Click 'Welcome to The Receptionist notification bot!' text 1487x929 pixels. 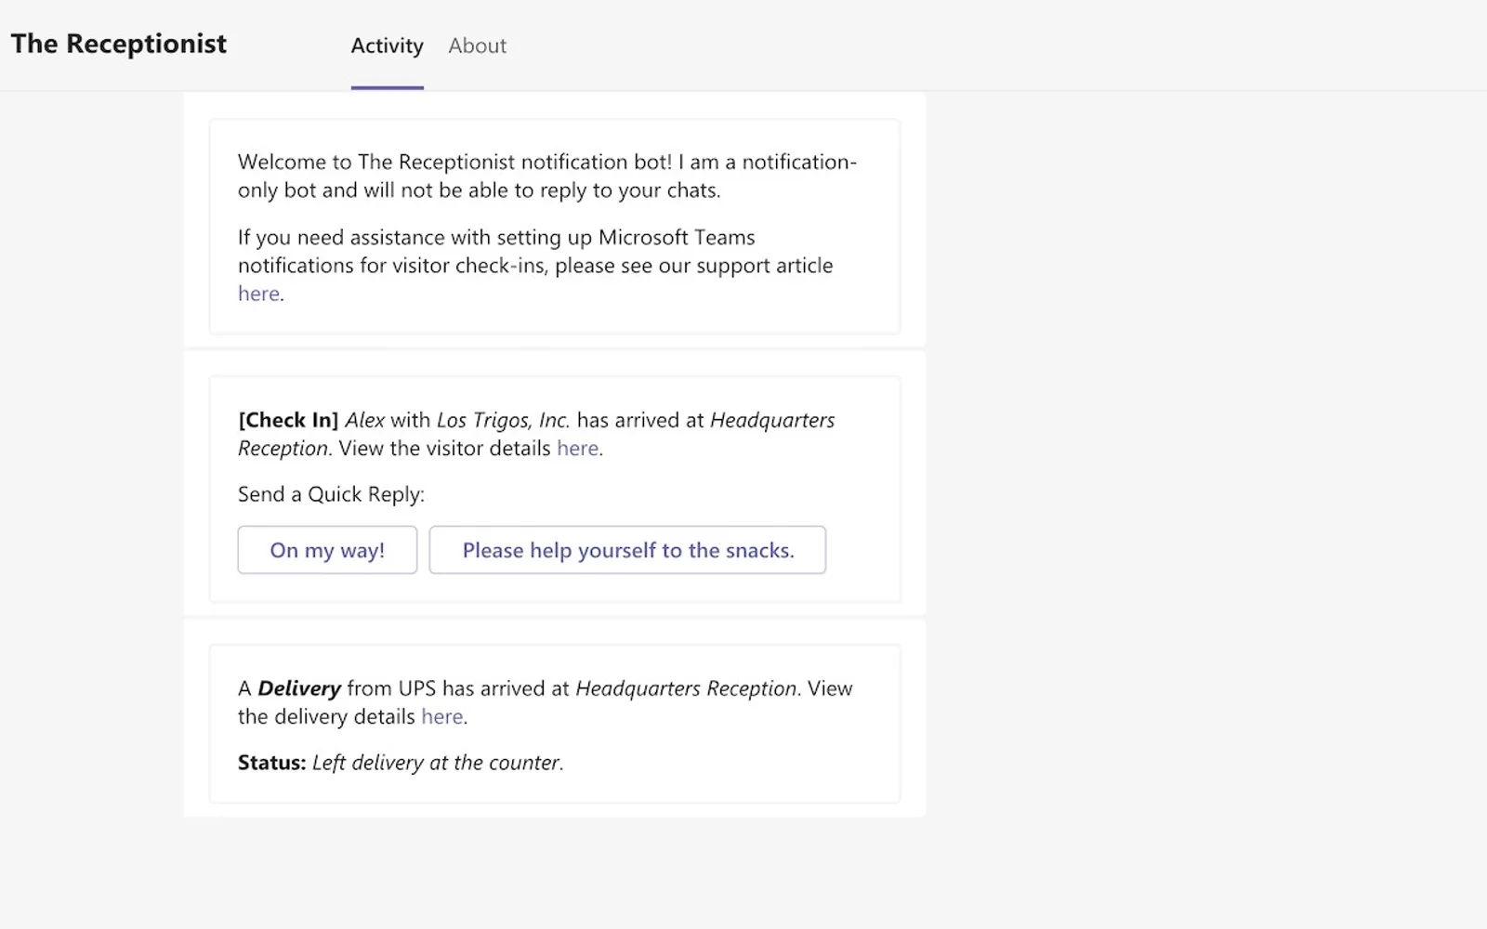click(454, 162)
